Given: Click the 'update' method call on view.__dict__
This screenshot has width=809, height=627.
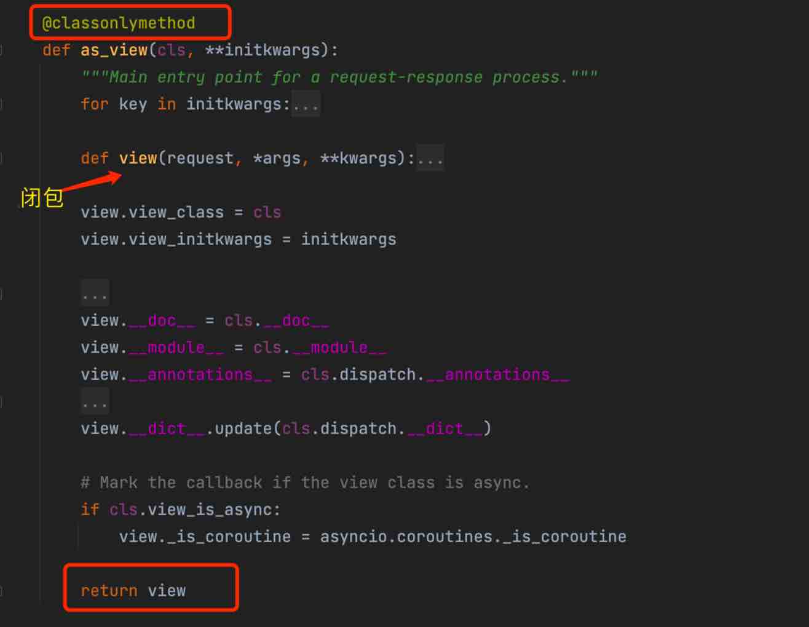Looking at the screenshot, I should 243,429.
